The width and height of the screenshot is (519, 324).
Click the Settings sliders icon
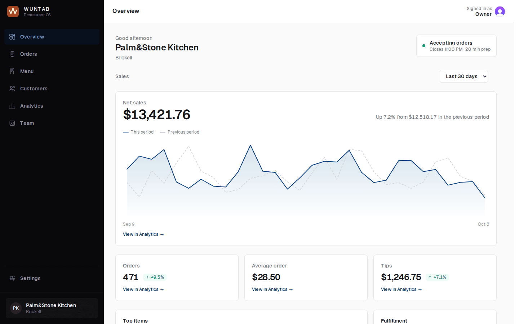(12, 278)
